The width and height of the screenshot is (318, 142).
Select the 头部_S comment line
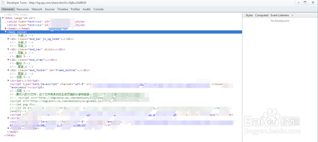coord(22,35)
